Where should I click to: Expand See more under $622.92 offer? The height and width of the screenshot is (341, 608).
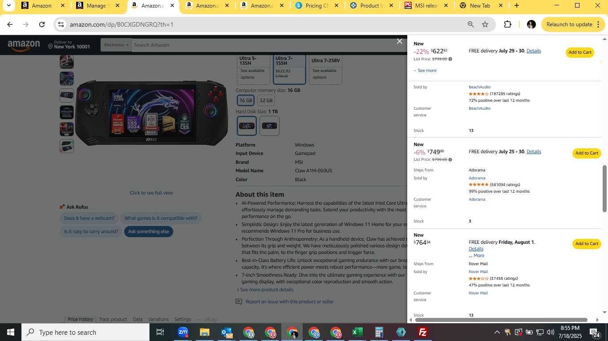[x=425, y=71]
